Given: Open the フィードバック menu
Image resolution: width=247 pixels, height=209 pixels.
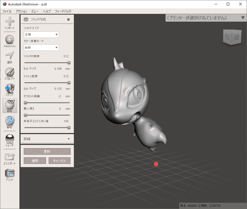Looking at the screenshot, I should [x=63, y=11].
